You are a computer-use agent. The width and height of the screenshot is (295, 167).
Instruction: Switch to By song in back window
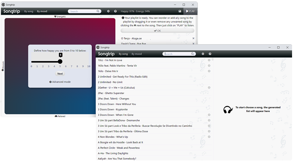coord(29,11)
